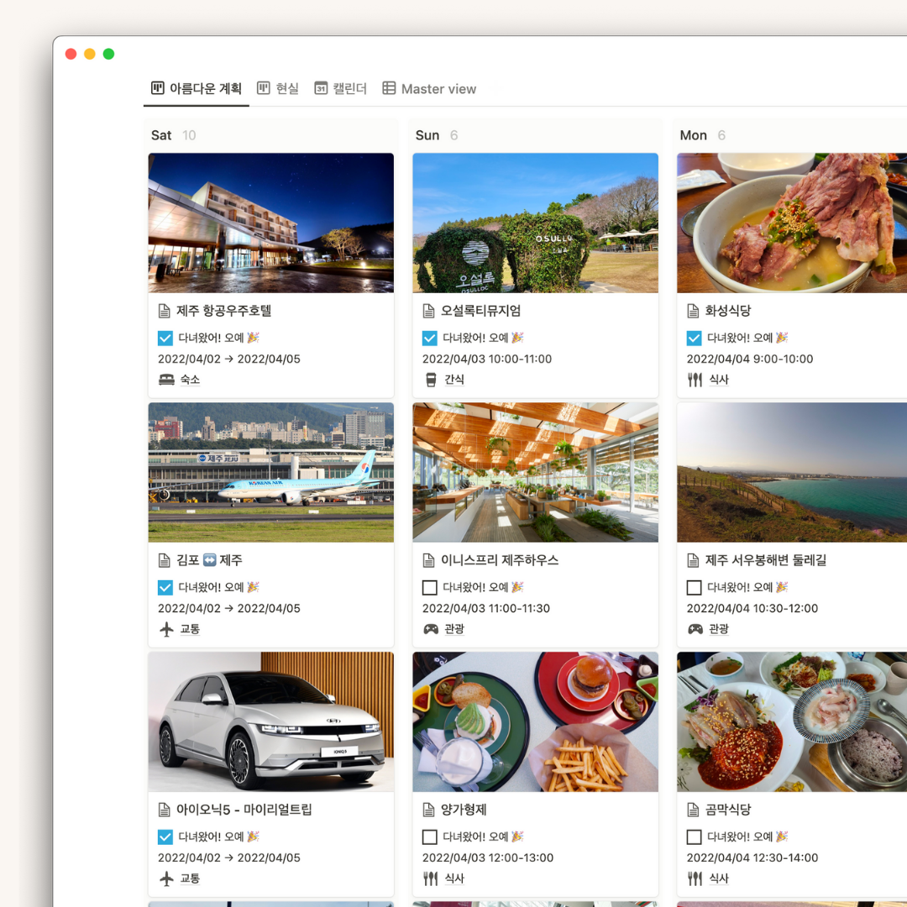Click fork-knife icon on 양가형제 card
The image size is (907, 907).
[430, 878]
